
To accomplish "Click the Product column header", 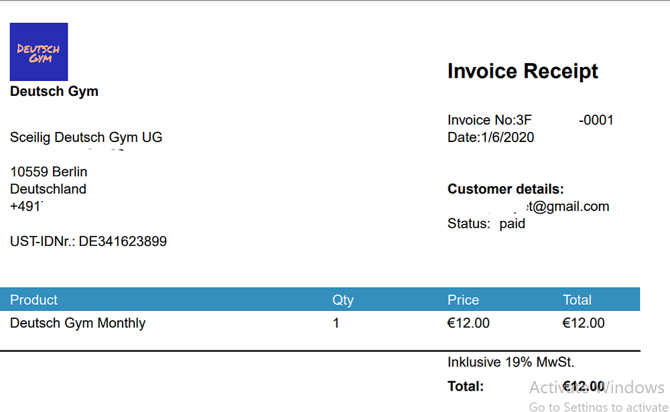I will click(x=33, y=300).
